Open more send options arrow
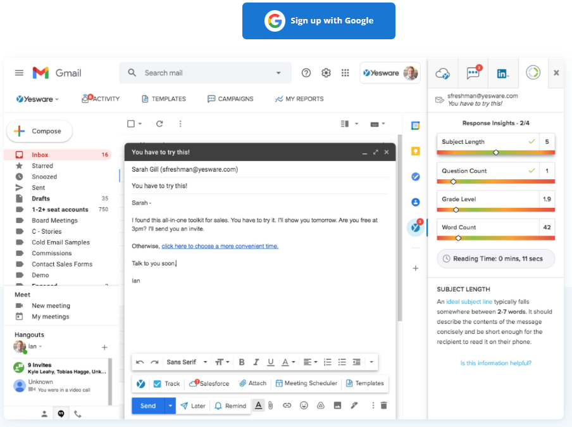The width and height of the screenshot is (572, 427). pyautogui.click(x=170, y=406)
